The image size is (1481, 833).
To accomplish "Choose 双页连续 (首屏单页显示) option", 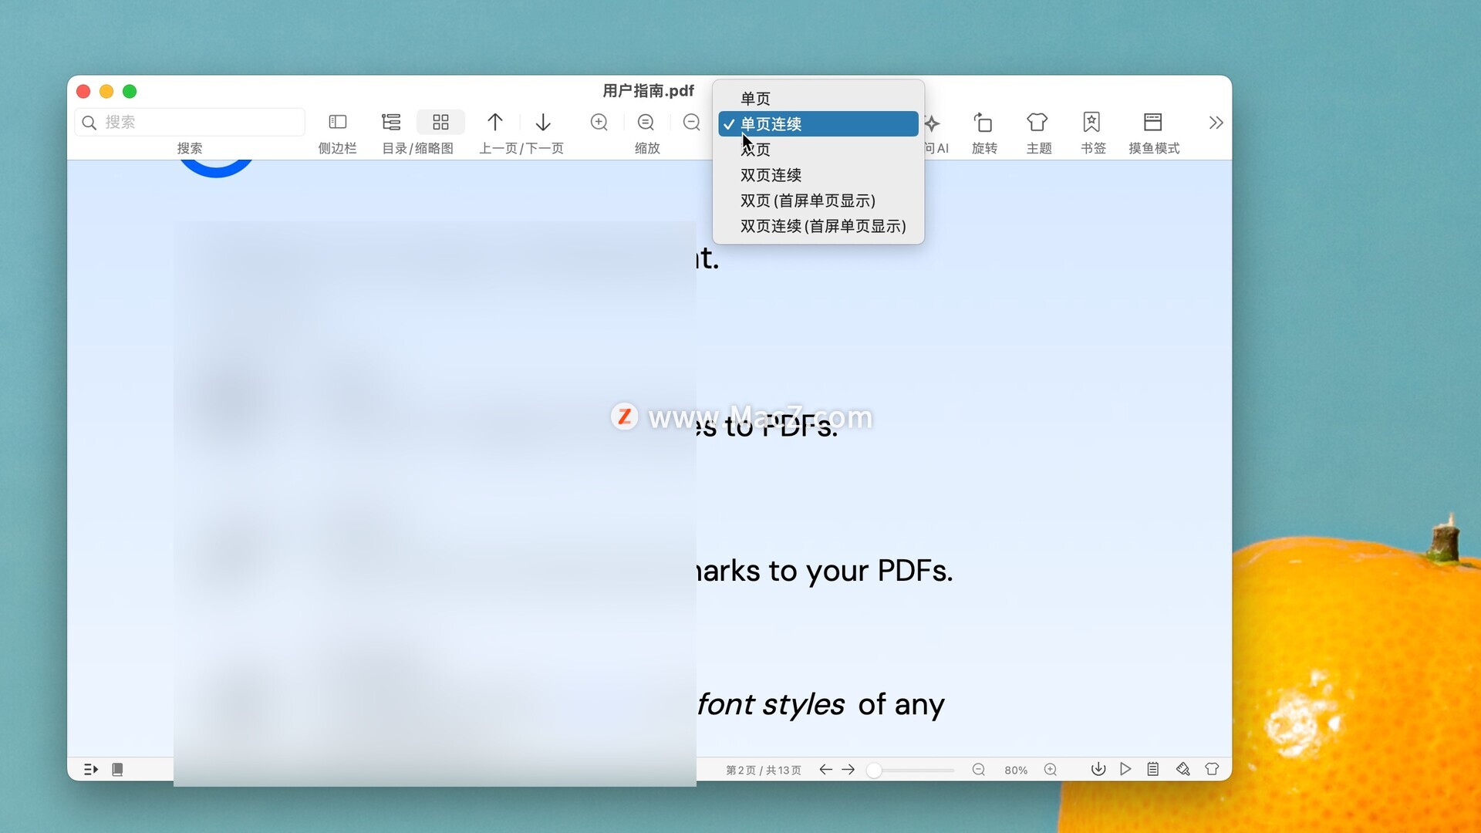I will pos(818,226).
